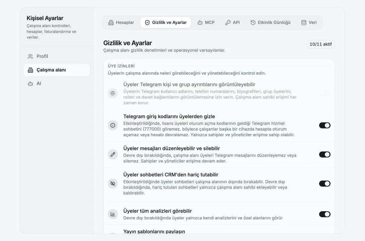Click description starting 'Devre dışı bırakıldığında üyeler yalnızca'

203,218
